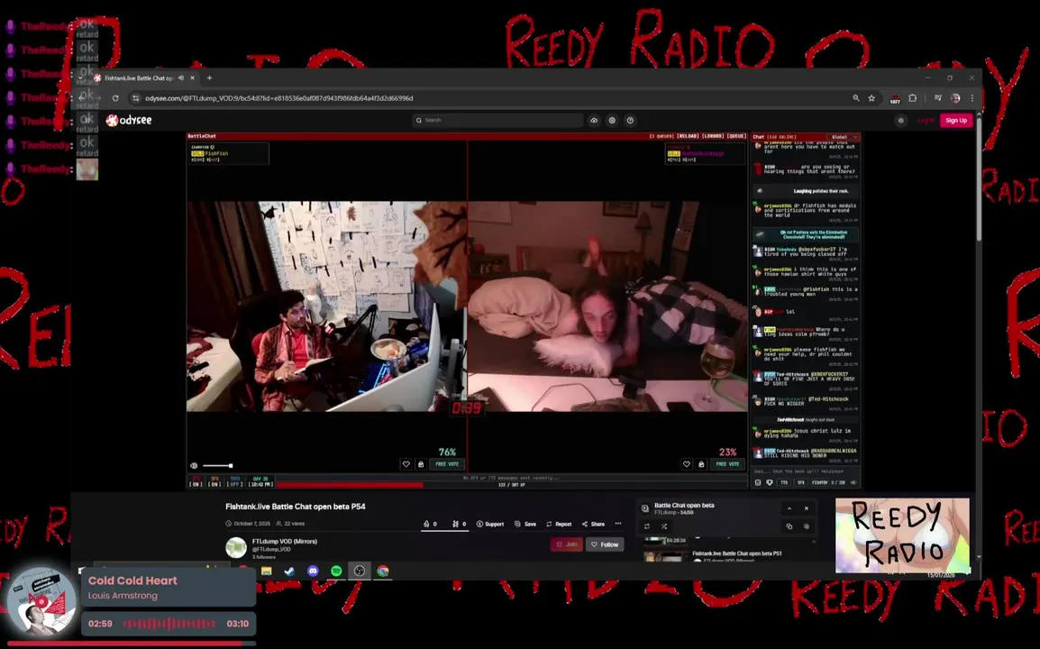Cast left FREE VOTE under 76%
1040x649 pixels.
(x=447, y=464)
